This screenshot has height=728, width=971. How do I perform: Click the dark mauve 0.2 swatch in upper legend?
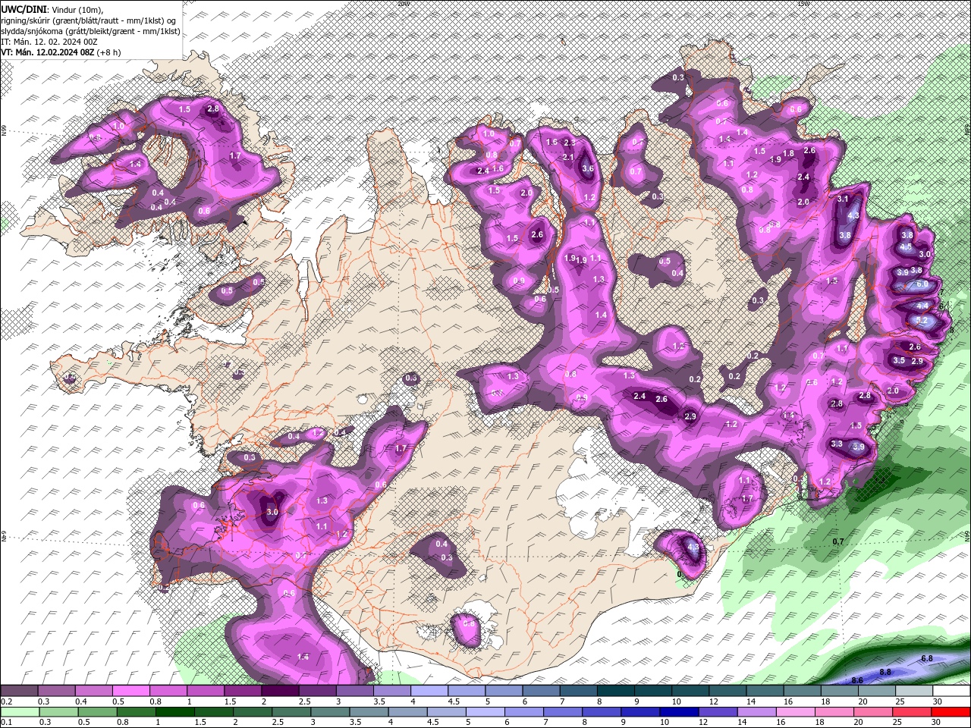coord(19,691)
